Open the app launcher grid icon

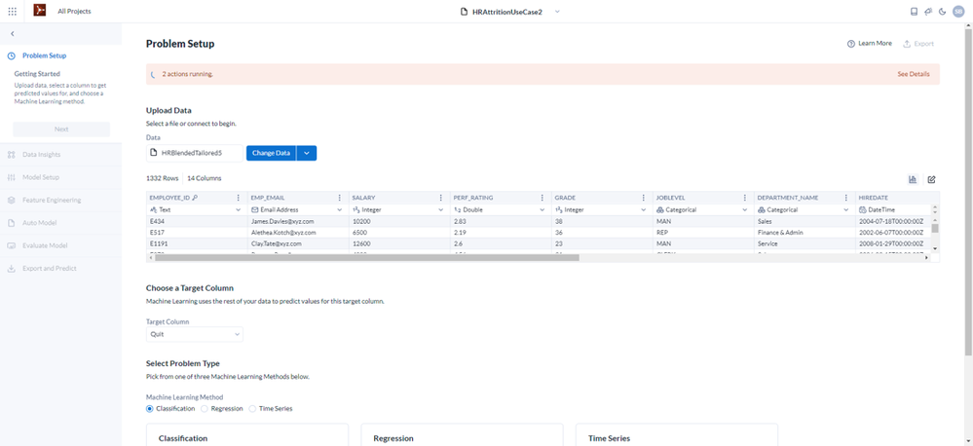12,11
